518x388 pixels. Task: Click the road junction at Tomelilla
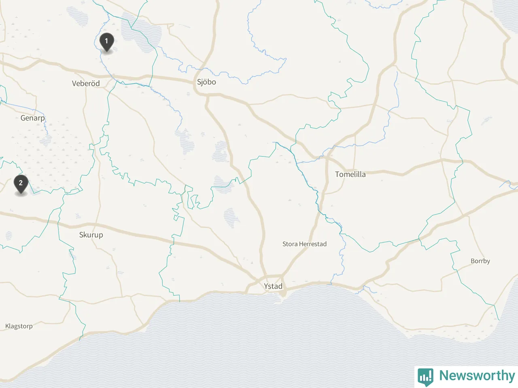coord(327,158)
